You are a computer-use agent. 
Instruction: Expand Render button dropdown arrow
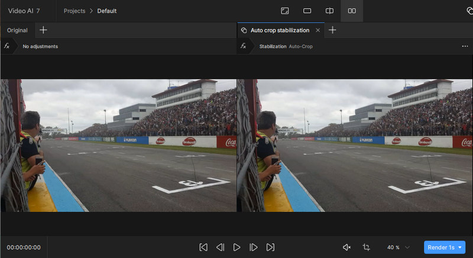(x=460, y=247)
